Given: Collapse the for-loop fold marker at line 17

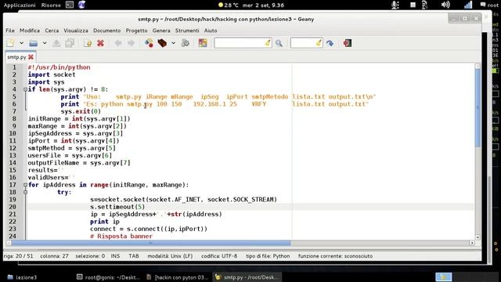Looking at the screenshot, I should tap(25, 185).
